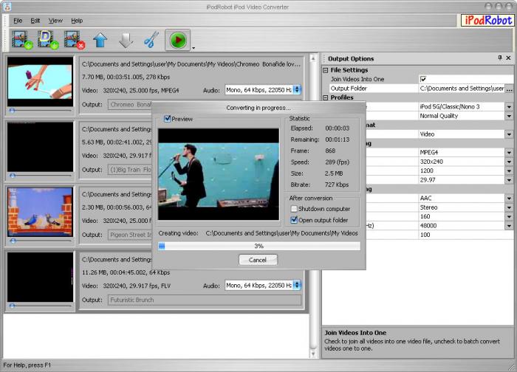Open the Normal Quality dropdown
The height and width of the screenshot is (372, 517).
(509, 116)
